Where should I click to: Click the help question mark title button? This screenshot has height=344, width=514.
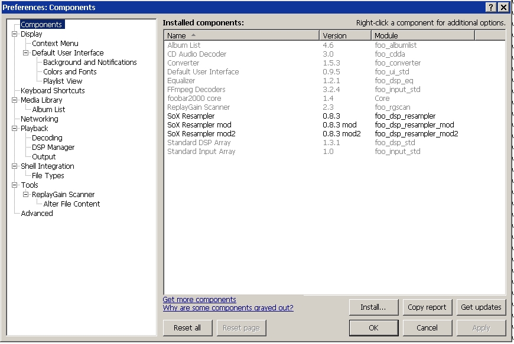[x=491, y=7]
